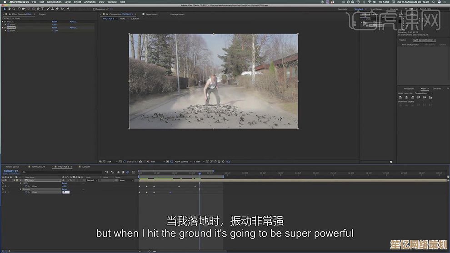Switch to Project panel tab
This screenshot has height=253, width=450.
tap(42, 15)
